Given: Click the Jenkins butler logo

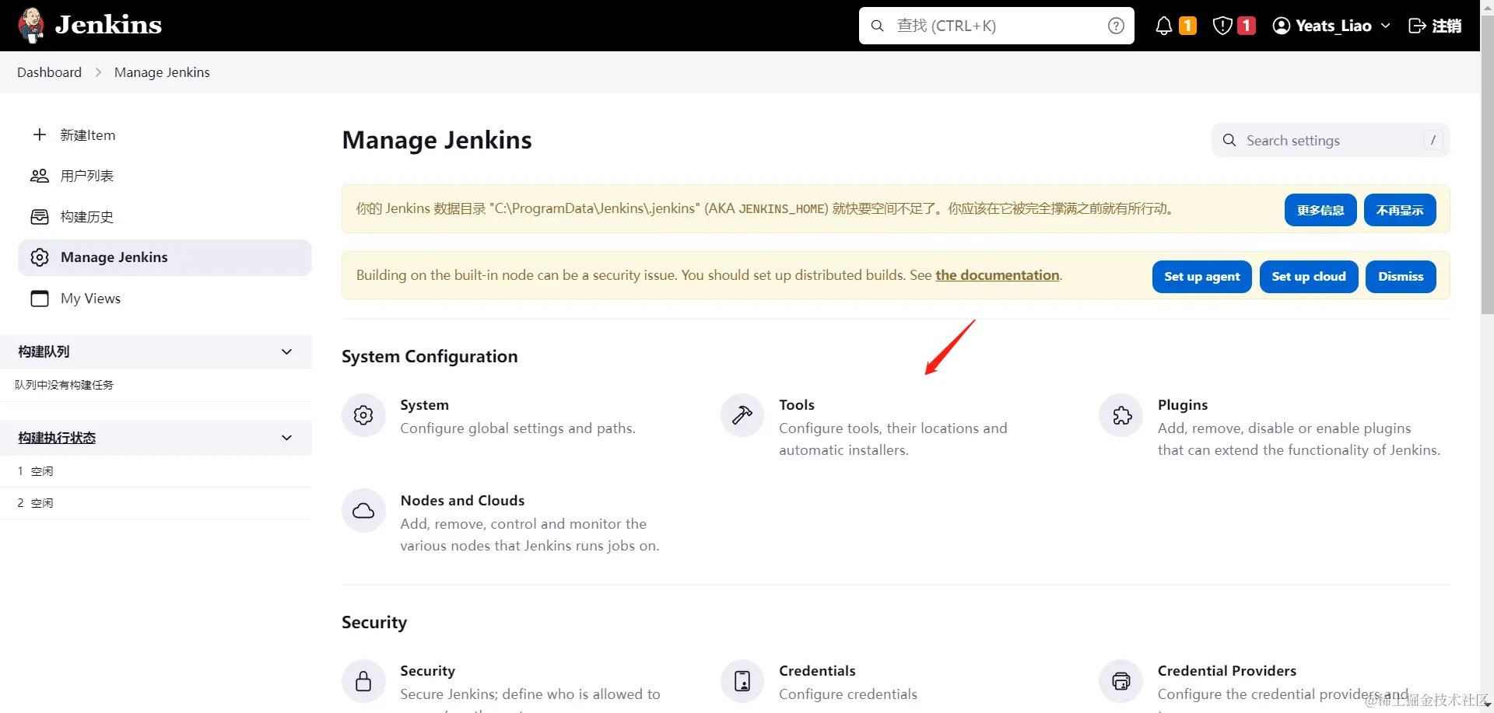Looking at the screenshot, I should [31, 26].
